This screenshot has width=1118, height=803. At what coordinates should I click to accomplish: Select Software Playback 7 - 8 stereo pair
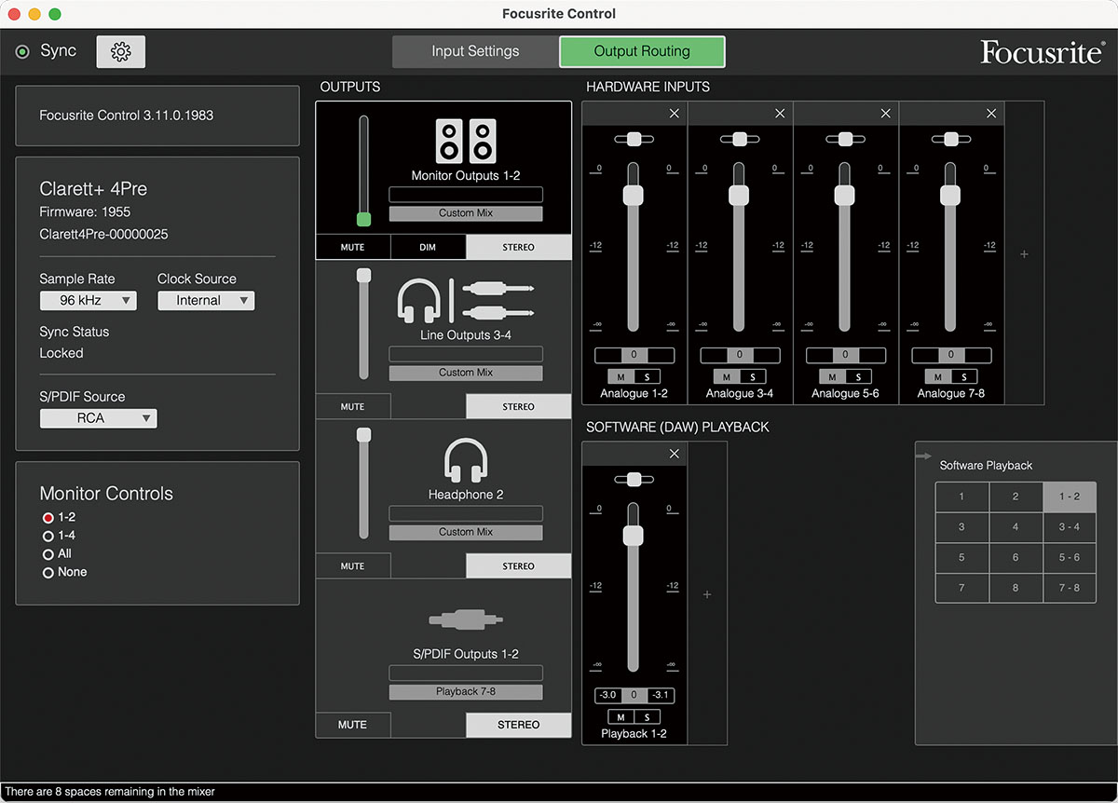click(1070, 588)
